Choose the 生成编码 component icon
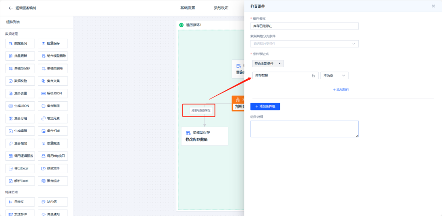 pos(11,131)
